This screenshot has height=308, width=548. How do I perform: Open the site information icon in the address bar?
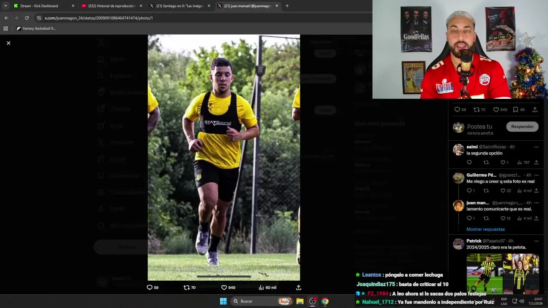(39, 18)
